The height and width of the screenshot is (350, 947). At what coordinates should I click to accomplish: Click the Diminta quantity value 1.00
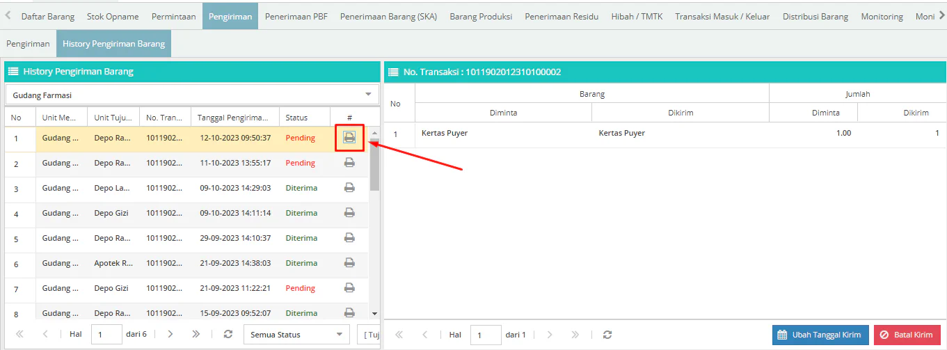pos(843,133)
